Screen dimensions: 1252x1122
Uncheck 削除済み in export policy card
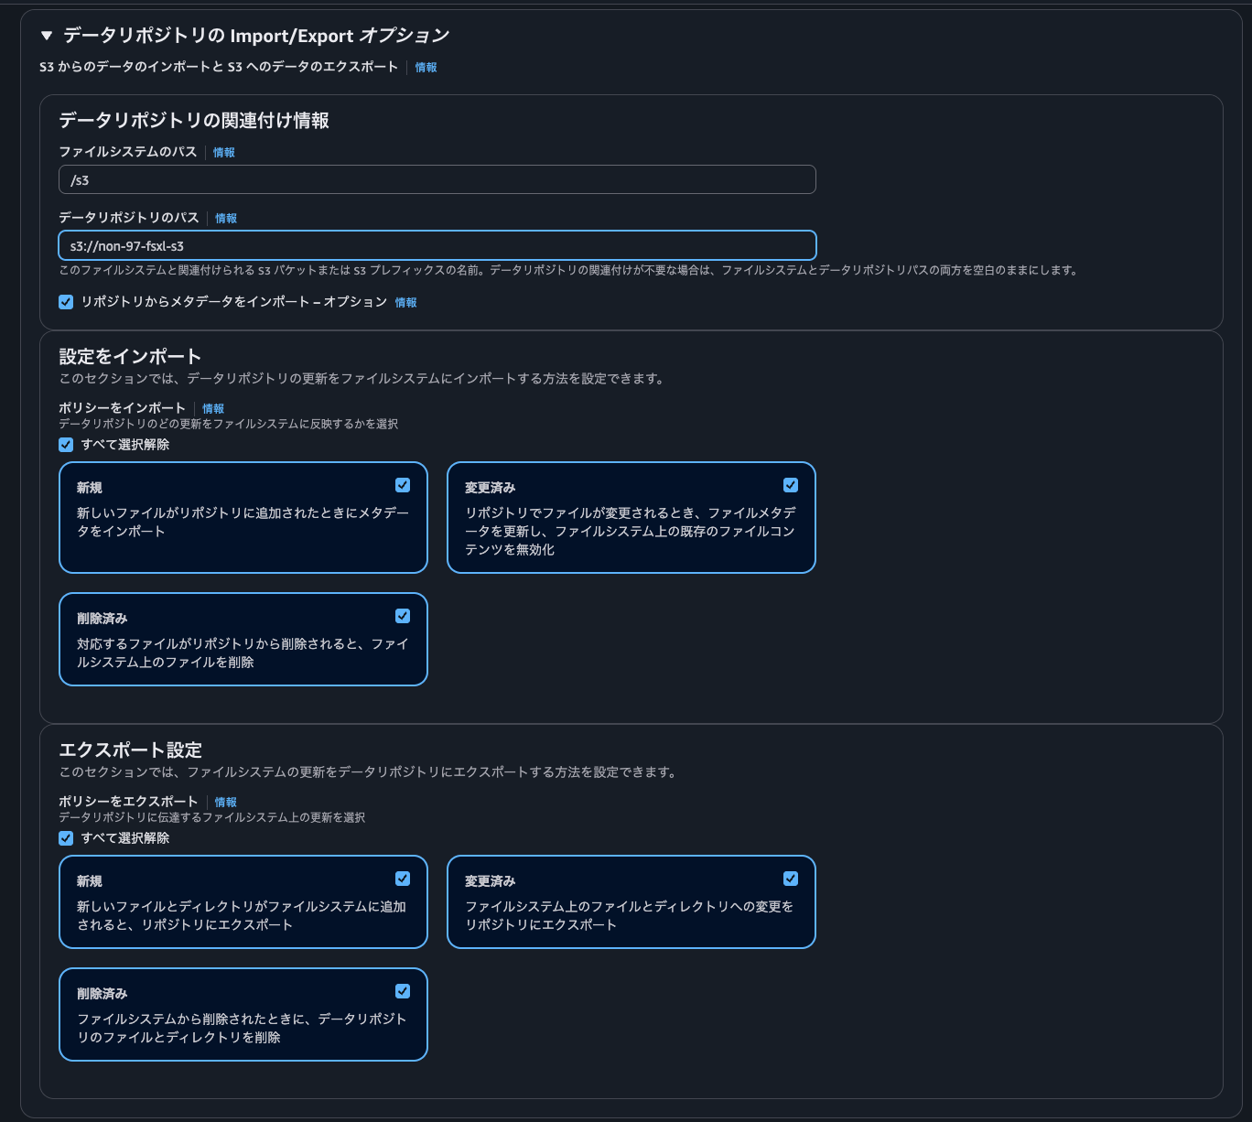click(403, 991)
